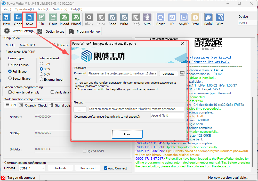Click the project Password input field
258x181 pixels.
[x=122, y=73]
